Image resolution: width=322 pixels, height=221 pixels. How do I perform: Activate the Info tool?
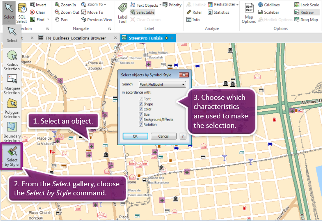[x=193, y=19]
